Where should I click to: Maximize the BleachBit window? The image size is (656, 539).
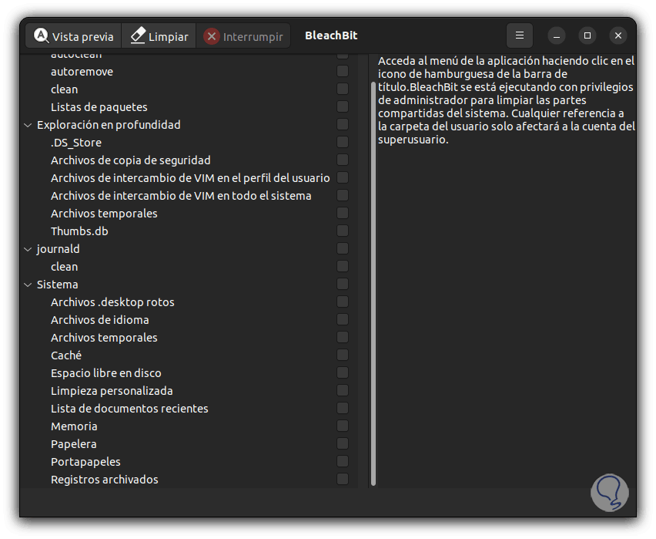pyautogui.click(x=587, y=35)
